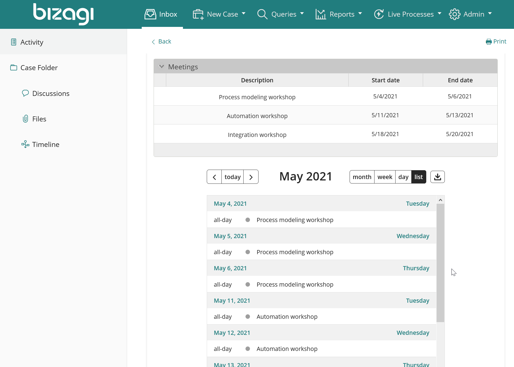This screenshot has height=367, width=514.
Task: Collapse the Meetings section chevron
Action: (161, 67)
